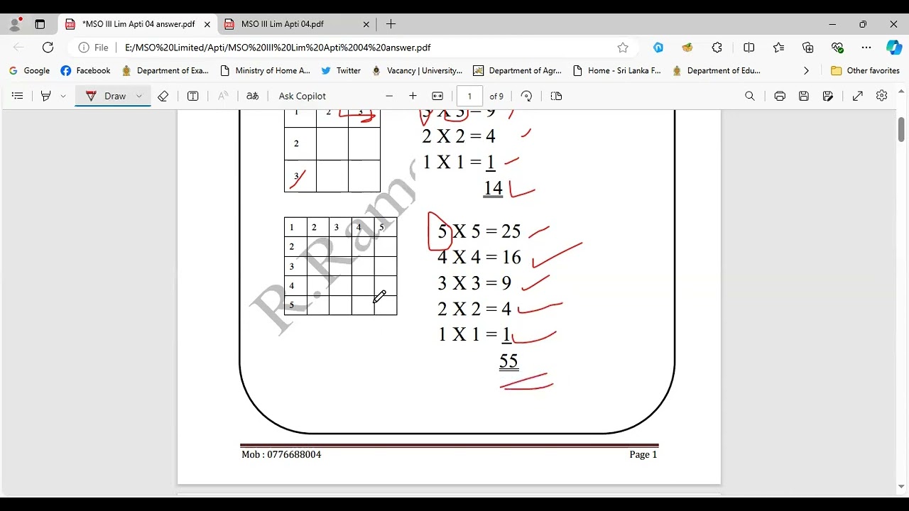Click the "Page 1" footer label
Viewport: 909px width, 511px height.
coord(643,454)
